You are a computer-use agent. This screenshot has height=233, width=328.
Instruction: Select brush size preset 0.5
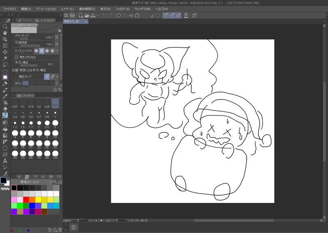point(23,115)
